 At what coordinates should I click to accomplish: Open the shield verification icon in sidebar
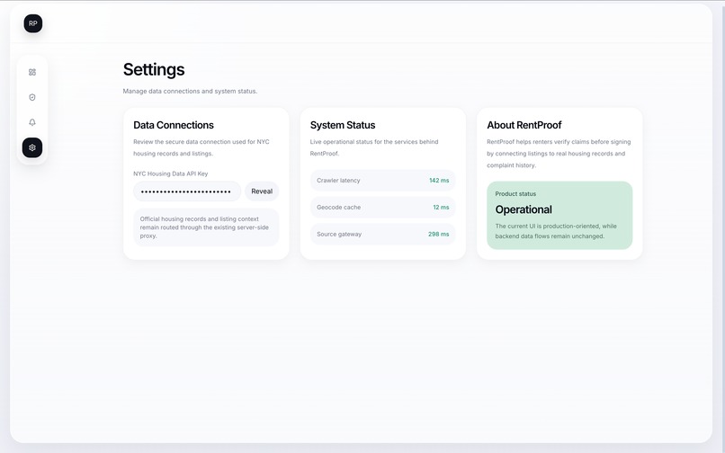(x=31, y=97)
